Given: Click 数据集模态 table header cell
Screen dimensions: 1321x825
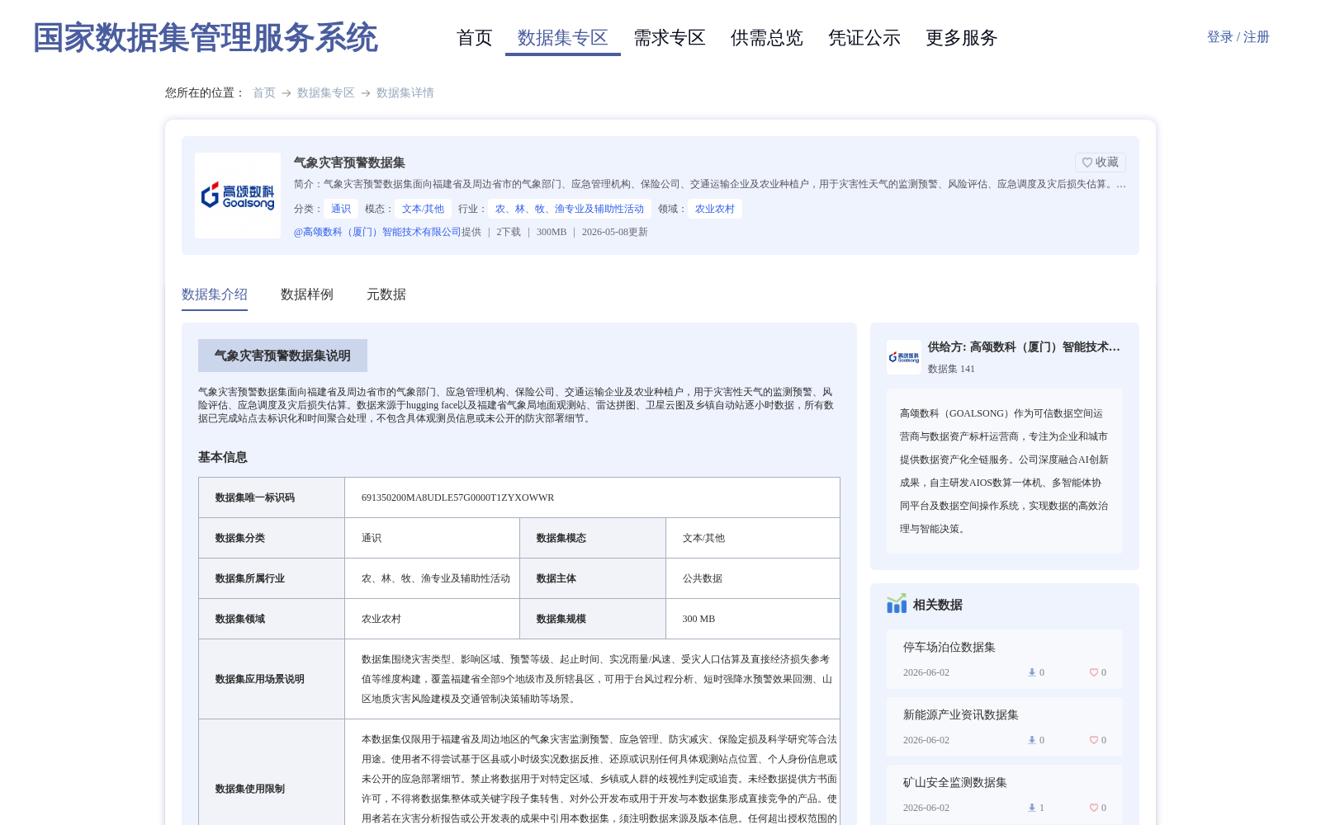Looking at the screenshot, I should pyautogui.click(x=593, y=538).
